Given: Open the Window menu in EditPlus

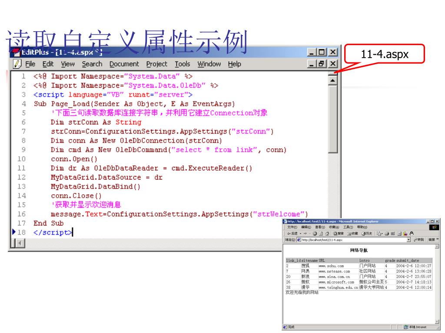Looking at the screenshot, I should pos(209,64).
